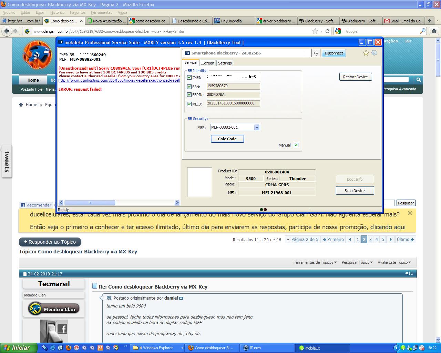Switch to the Service tab
The image size is (441, 353).
tap(190, 62)
